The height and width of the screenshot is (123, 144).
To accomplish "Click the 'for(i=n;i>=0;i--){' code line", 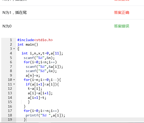I will coord(42,80).
